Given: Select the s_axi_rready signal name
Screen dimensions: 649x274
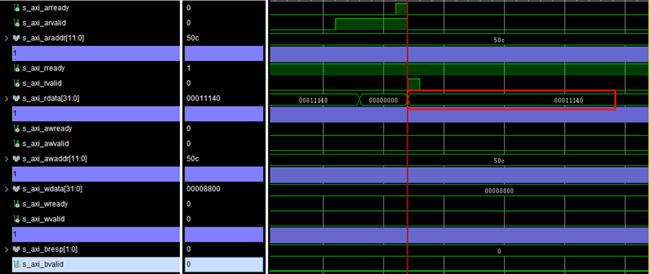Looking at the screenshot, I should (44, 68).
